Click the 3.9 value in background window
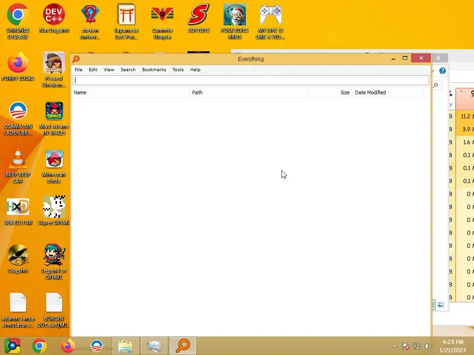This screenshot has width=474, height=355. 467,129
